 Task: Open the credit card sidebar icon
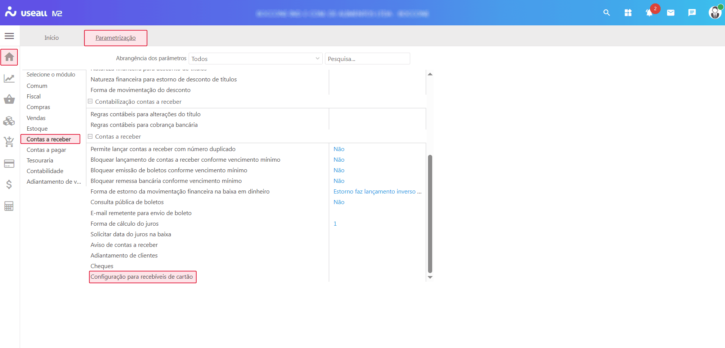(x=9, y=164)
